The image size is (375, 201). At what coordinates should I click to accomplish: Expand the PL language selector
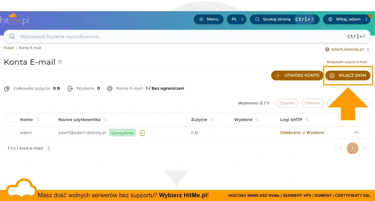[x=237, y=19]
